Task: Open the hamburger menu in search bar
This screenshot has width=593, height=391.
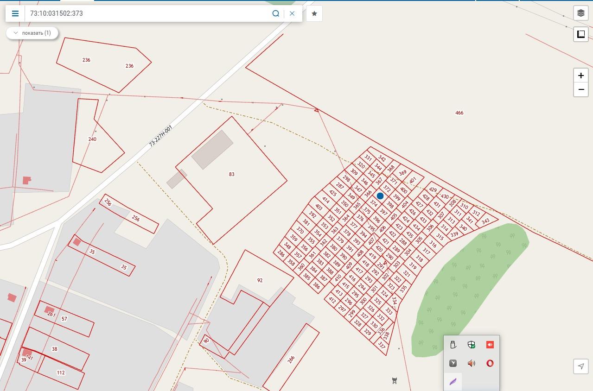Action: 15,13
